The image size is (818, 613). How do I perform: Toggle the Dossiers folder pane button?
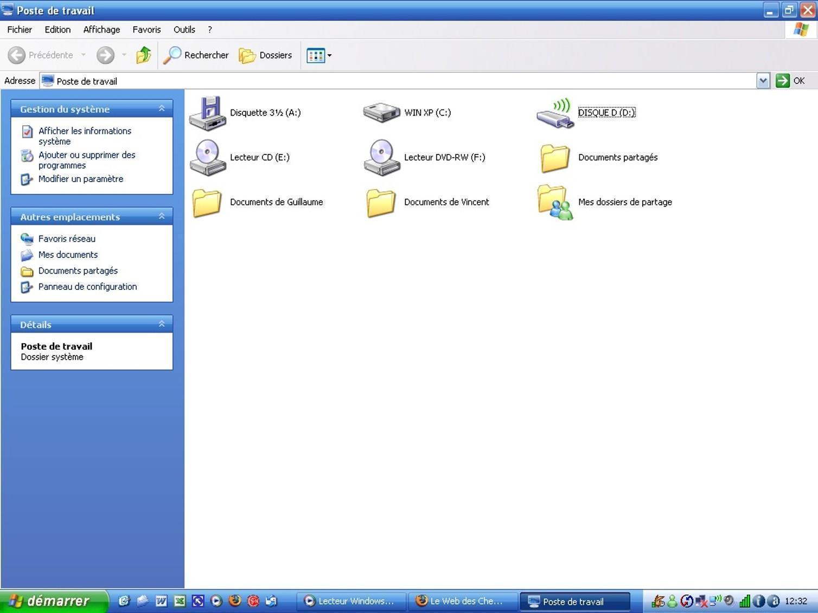266,55
